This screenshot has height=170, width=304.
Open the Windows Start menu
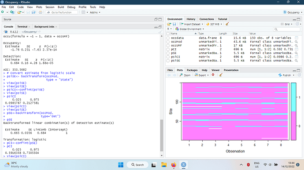pyautogui.click(x=121, y=165)
